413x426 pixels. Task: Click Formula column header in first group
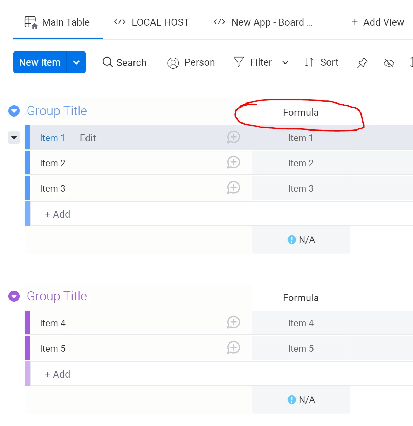pyautogui.click(x=301, y=112)
